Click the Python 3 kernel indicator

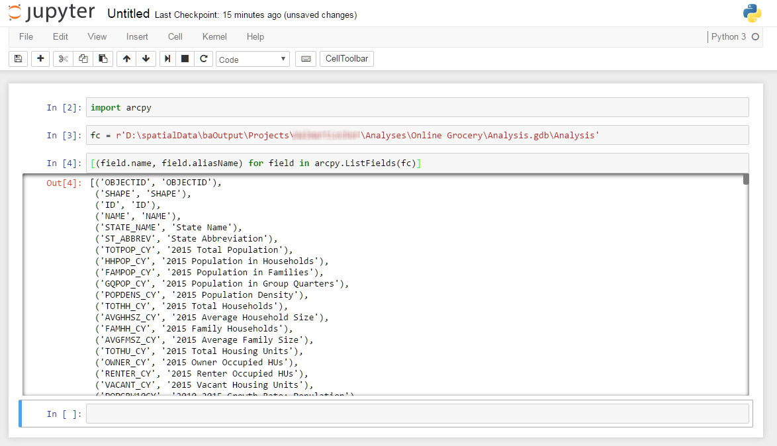[730, 37]
